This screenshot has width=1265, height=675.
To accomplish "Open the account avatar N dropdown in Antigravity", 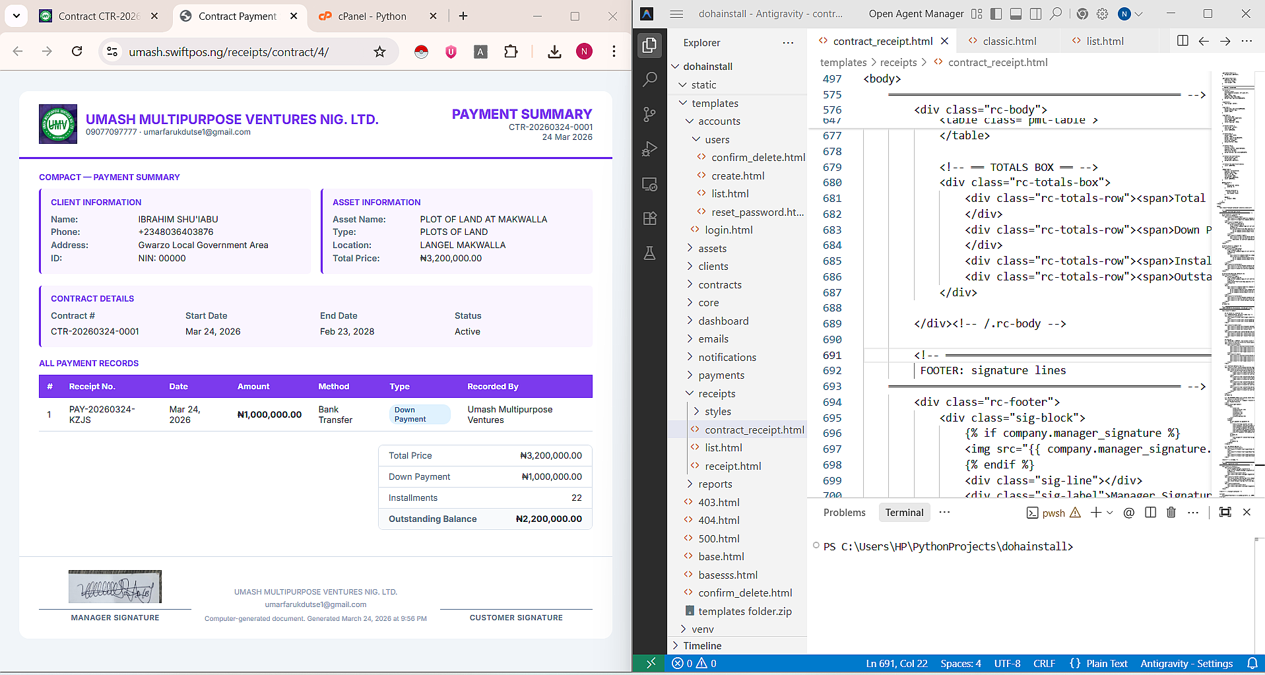I will [x=1130, y=14].
